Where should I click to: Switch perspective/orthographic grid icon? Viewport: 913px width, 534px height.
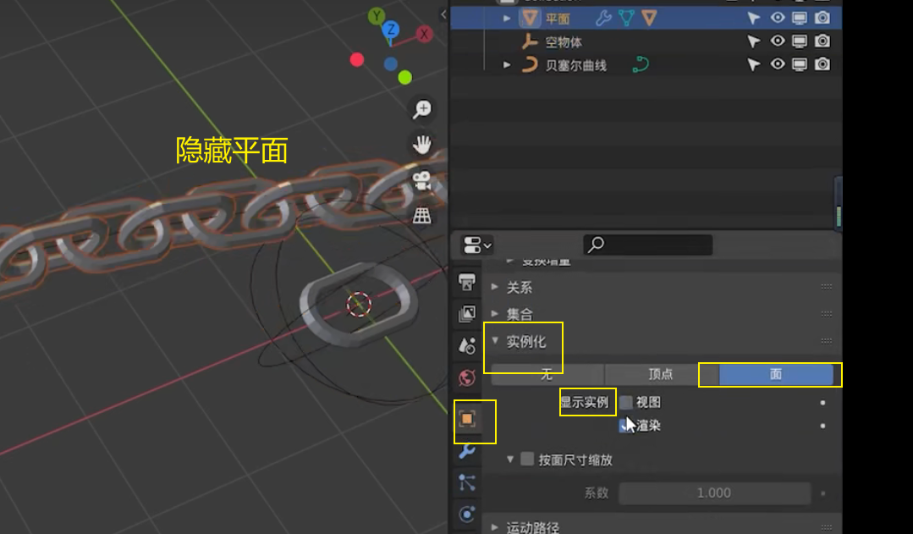(422, 216)
